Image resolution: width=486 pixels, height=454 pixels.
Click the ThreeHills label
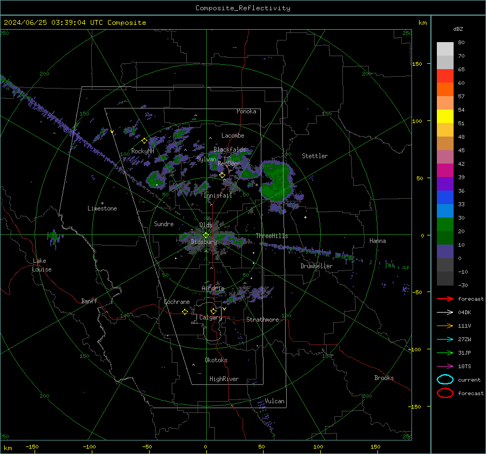[x=272, y=236]
